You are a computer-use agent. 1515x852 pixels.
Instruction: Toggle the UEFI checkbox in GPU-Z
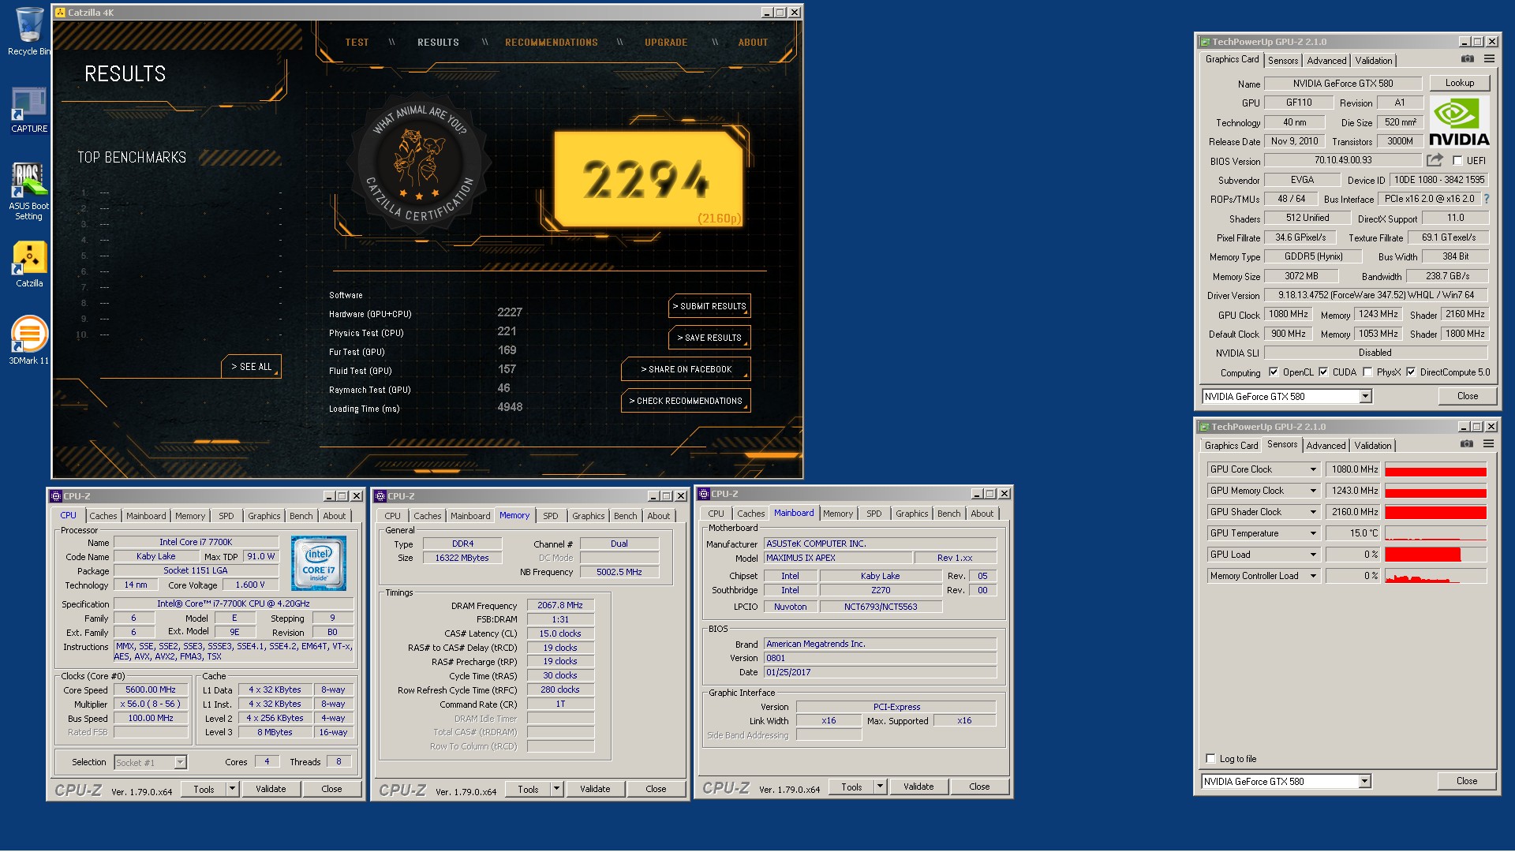[x=1457, y=161]
